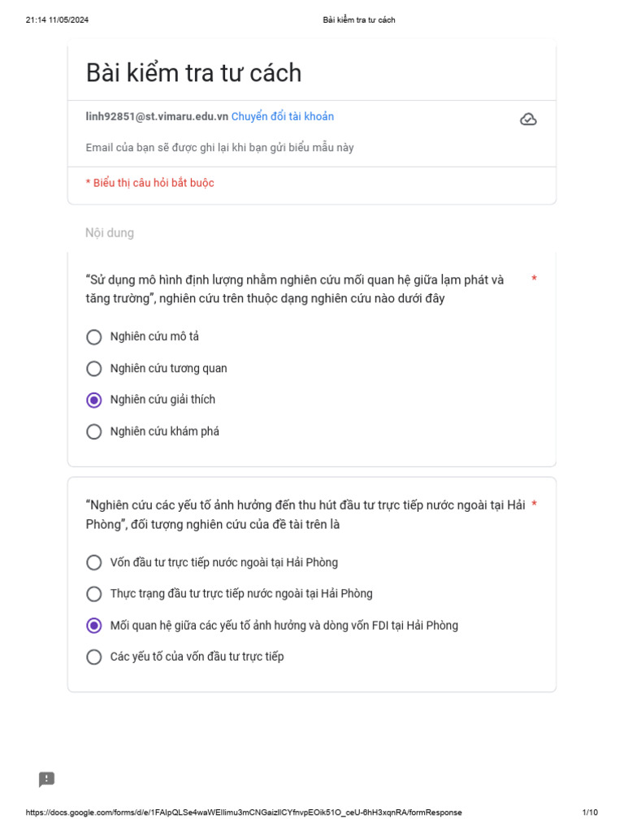Screen dimensions: 624x832
Task: Click the print timestamp 21:14 11/05/2024
Action: coord(56,19)
